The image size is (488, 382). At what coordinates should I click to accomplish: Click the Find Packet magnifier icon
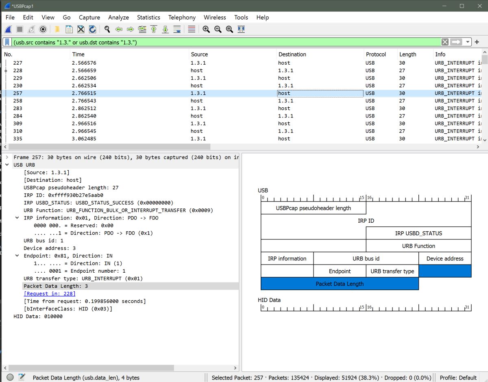pyautogui.click(x=107, y=29)
